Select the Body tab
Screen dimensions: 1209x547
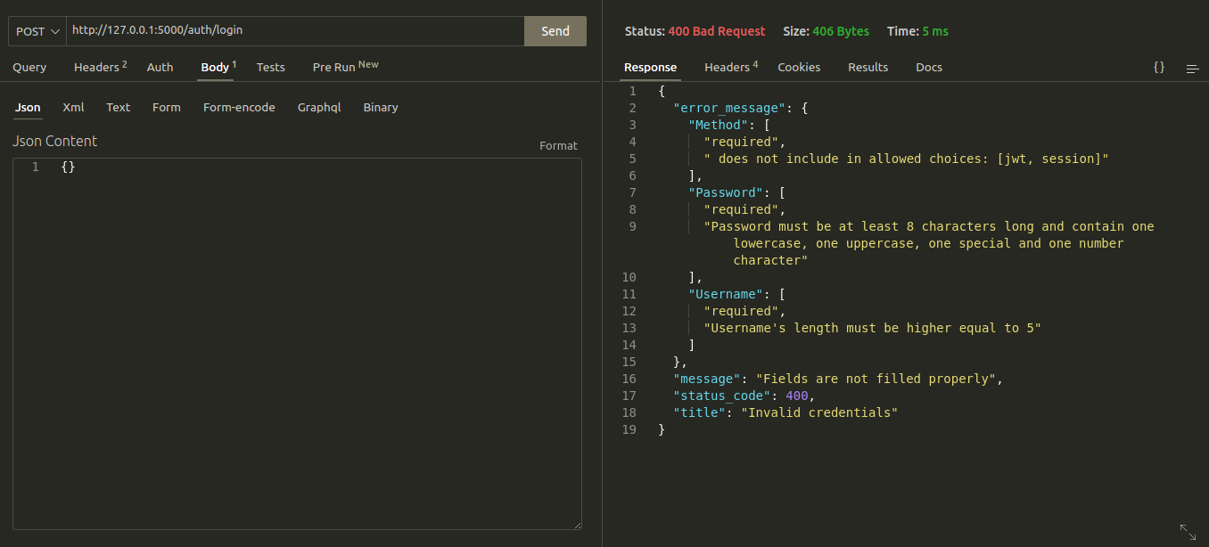pos(218,67)
